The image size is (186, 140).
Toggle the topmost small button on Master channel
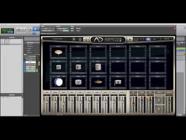[x=167, y=97]
